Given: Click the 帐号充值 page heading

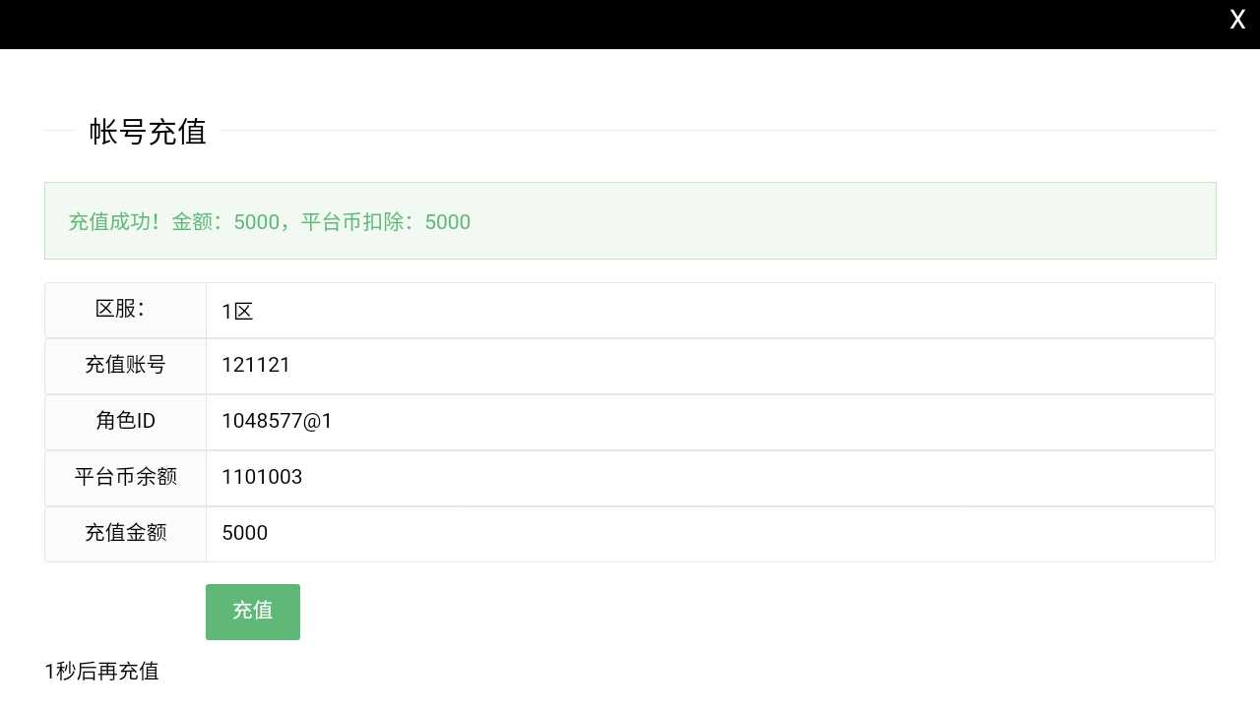Looking at the screenshot, I should pyautogui.click(x=148, y=132).
